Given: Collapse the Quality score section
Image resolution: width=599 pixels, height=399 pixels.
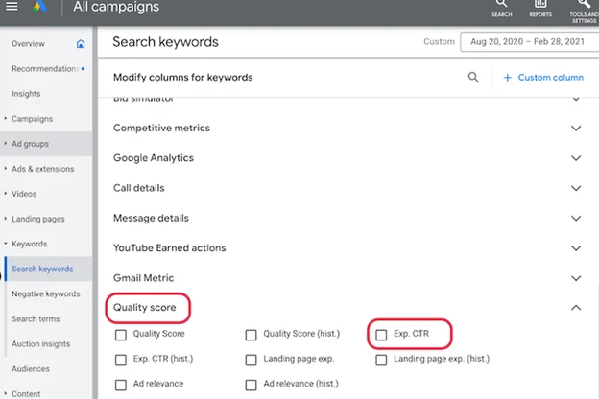Looking at the screenshot, I should click(576, 308).
